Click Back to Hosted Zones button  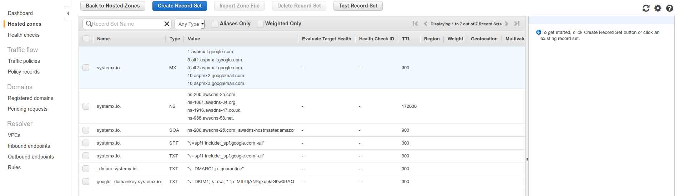113,6
